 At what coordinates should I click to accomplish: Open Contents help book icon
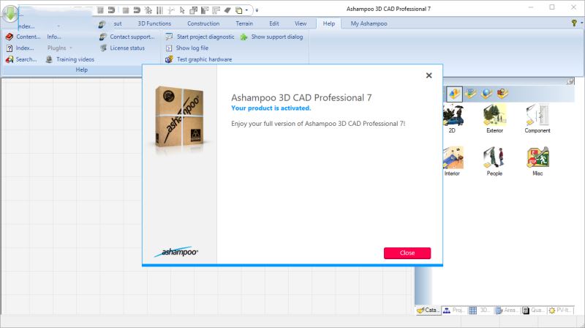tap(23, 37)
